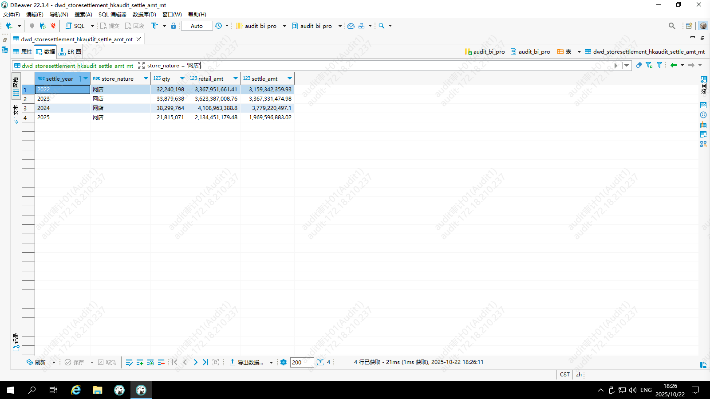
Task: Expand the 导出数据 export dropdown arrow
Action: click(271, 363)
